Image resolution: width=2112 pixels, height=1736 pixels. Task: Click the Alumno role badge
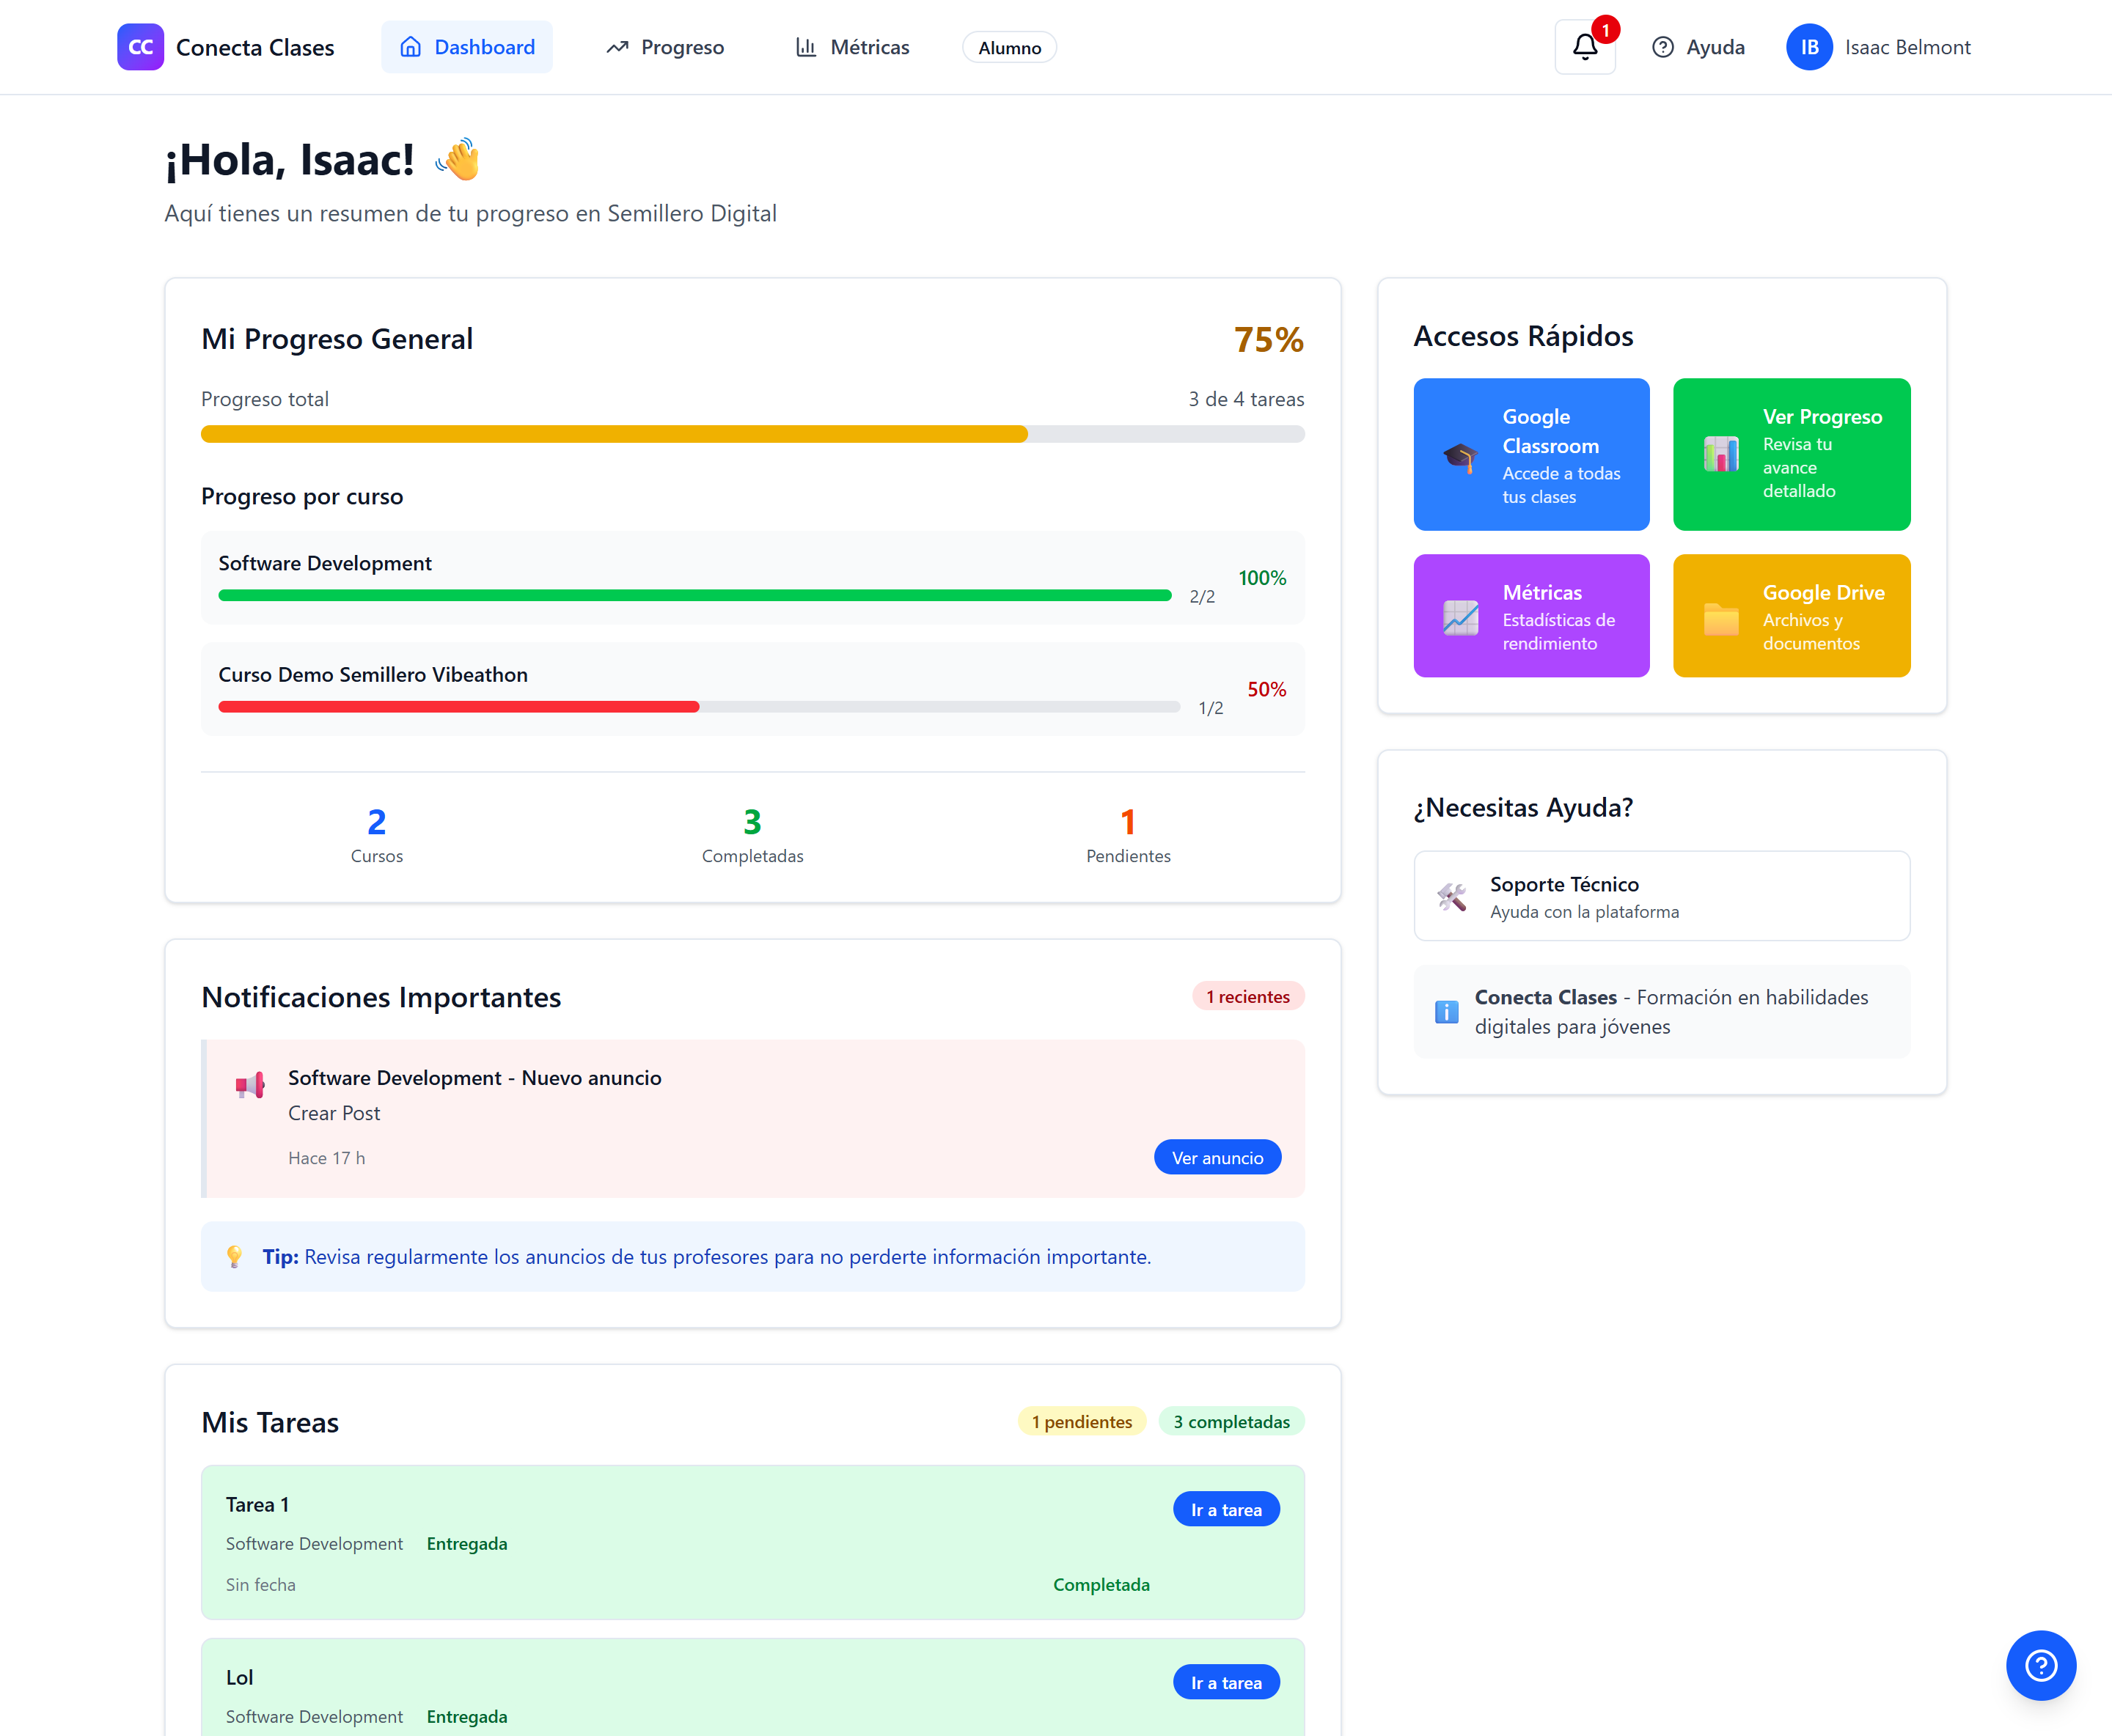[x=1008, y=47]
